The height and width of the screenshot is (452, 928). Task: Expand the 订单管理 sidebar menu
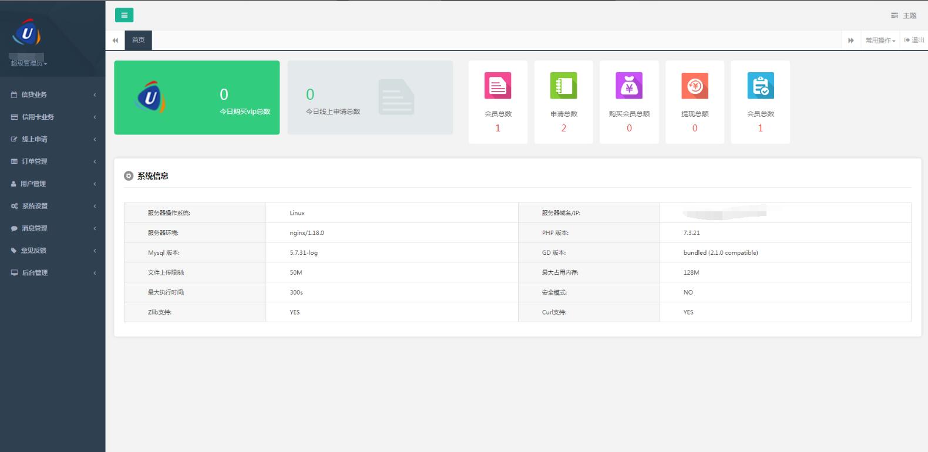(x=52, y=161)
